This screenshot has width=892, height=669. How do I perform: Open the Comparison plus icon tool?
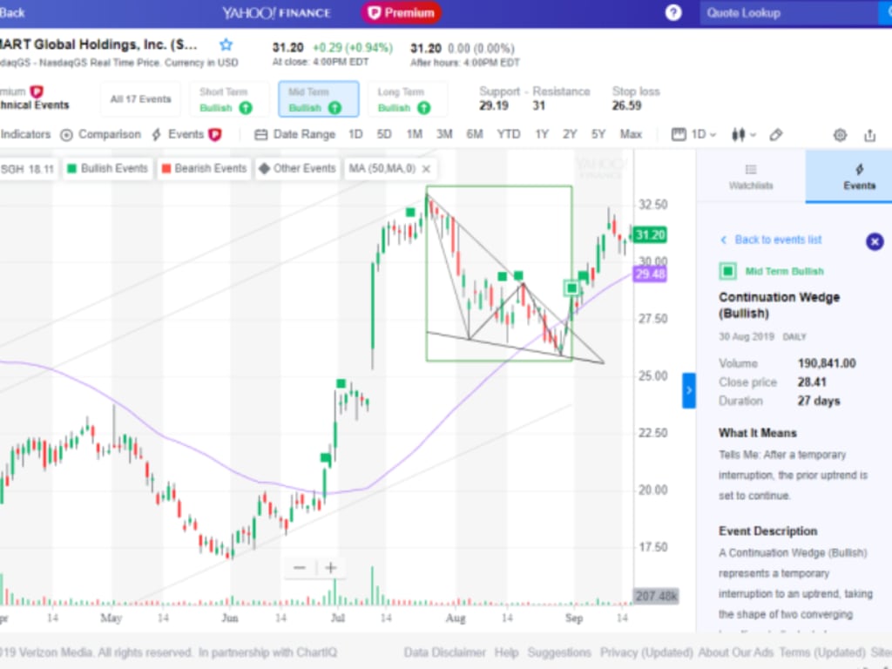pos(100,135)
